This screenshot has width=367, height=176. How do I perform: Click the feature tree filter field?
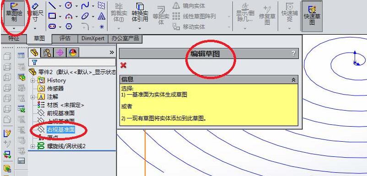(x=72, y=62)
